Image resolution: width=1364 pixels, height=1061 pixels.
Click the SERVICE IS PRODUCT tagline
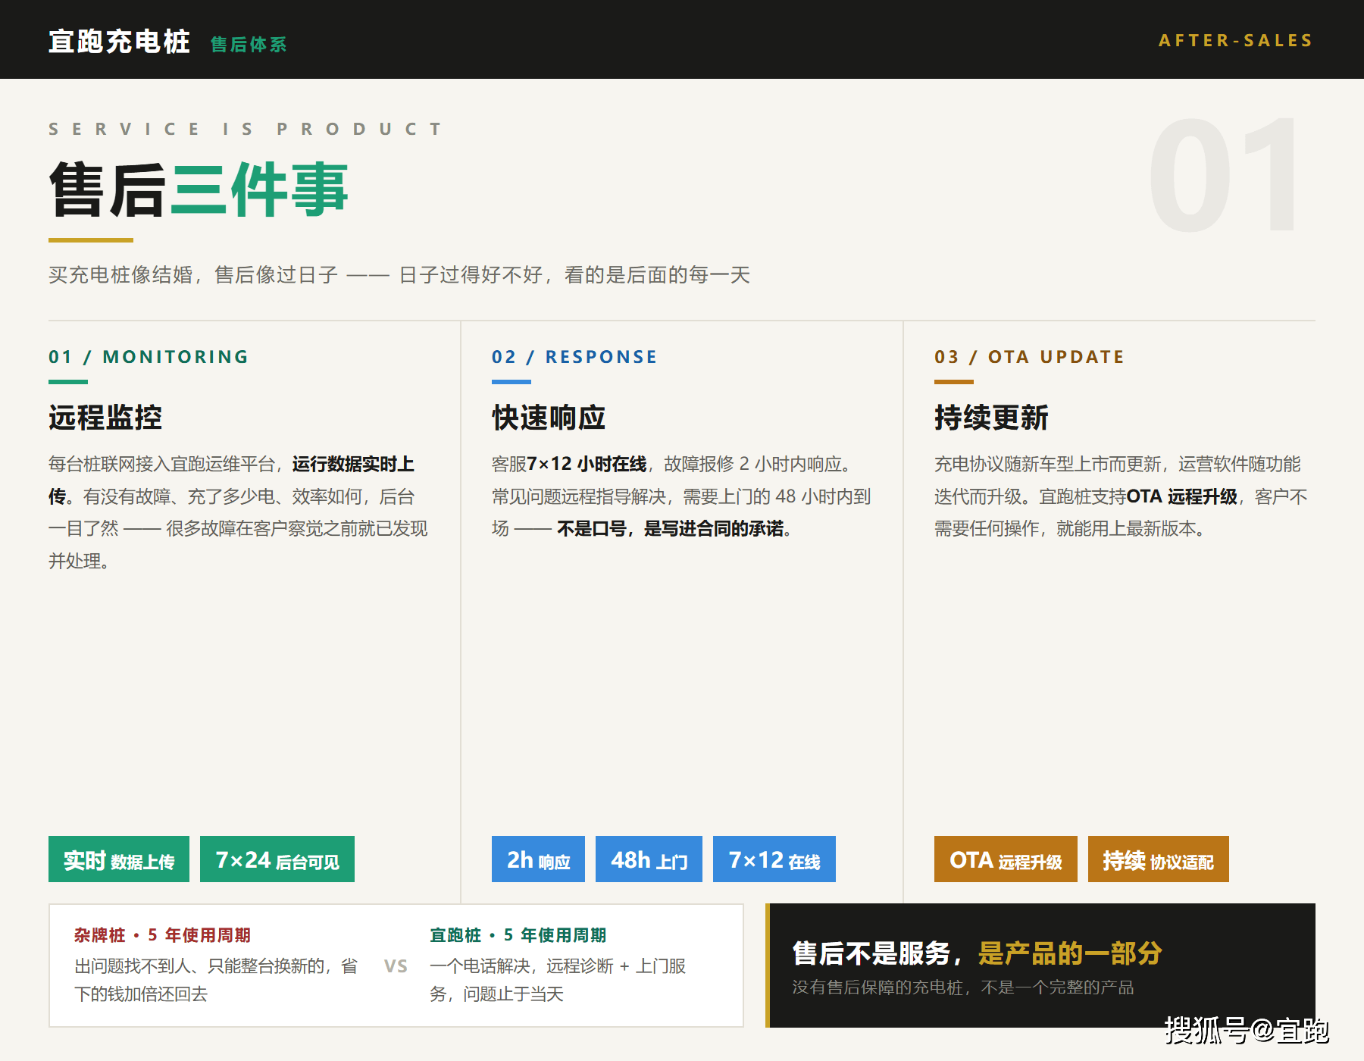pos(246,129)
